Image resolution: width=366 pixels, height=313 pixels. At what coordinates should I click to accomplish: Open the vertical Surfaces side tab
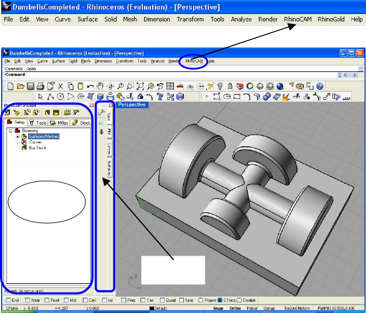click(x=110, y=168)
